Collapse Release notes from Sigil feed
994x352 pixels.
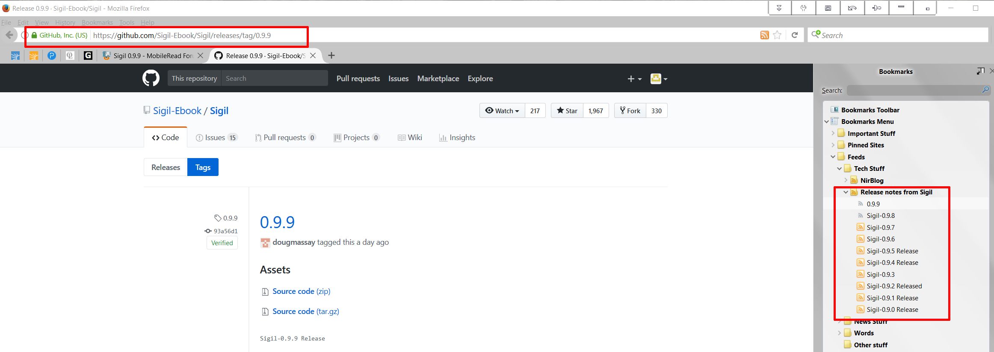846,192
